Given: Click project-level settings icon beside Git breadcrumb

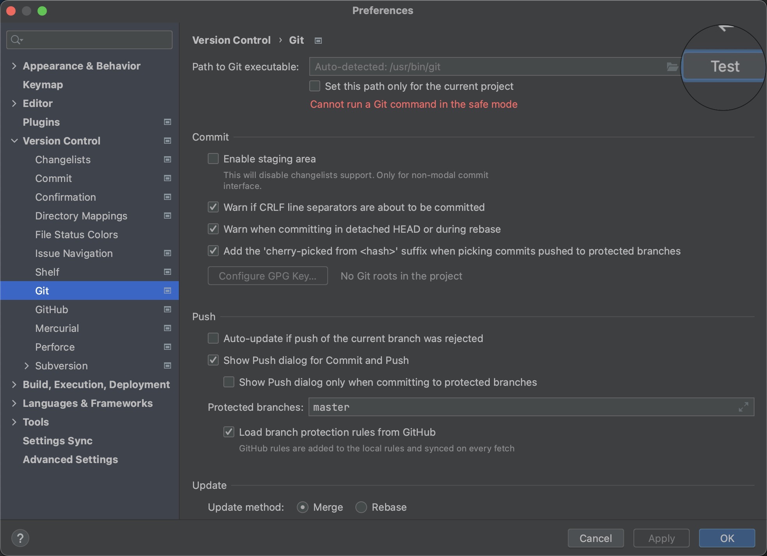Looking at the screenshot, I should click(318, 41).
